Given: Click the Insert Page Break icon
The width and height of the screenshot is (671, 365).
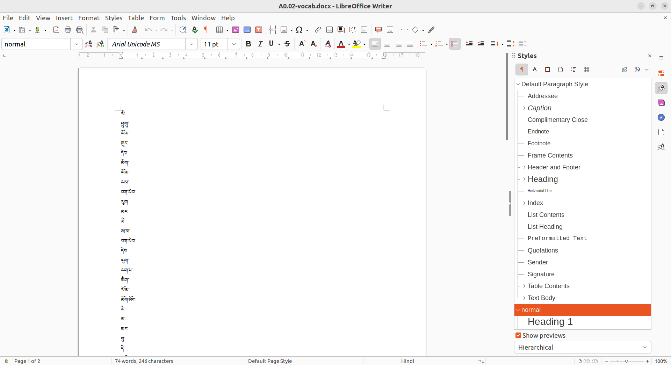Looking at the screenshot, I should pos(273,30).
